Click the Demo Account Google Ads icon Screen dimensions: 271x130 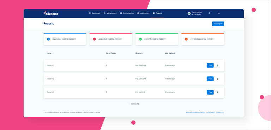(189, 13)
